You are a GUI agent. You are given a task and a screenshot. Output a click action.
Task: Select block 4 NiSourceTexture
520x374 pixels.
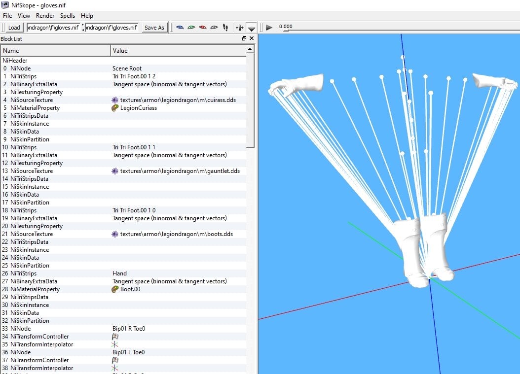124,100
